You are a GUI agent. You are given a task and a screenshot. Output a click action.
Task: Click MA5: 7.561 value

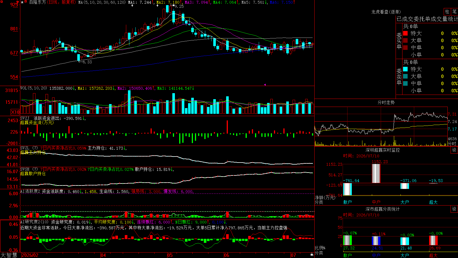click(254, 2)
